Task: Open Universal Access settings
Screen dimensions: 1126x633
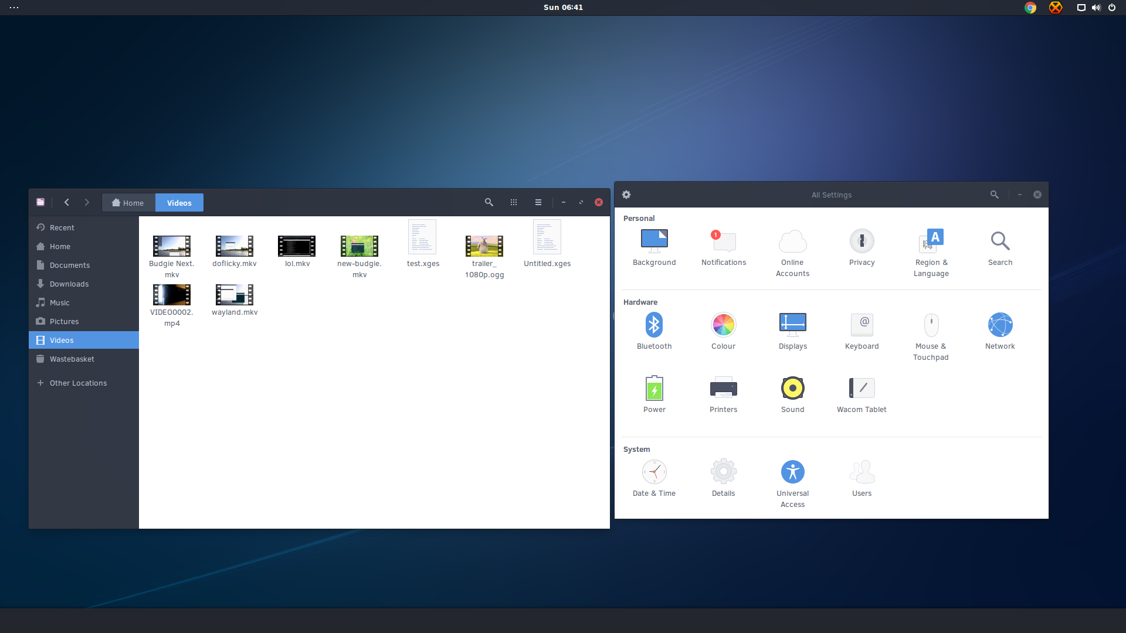Action: click(x=792, y=484)
